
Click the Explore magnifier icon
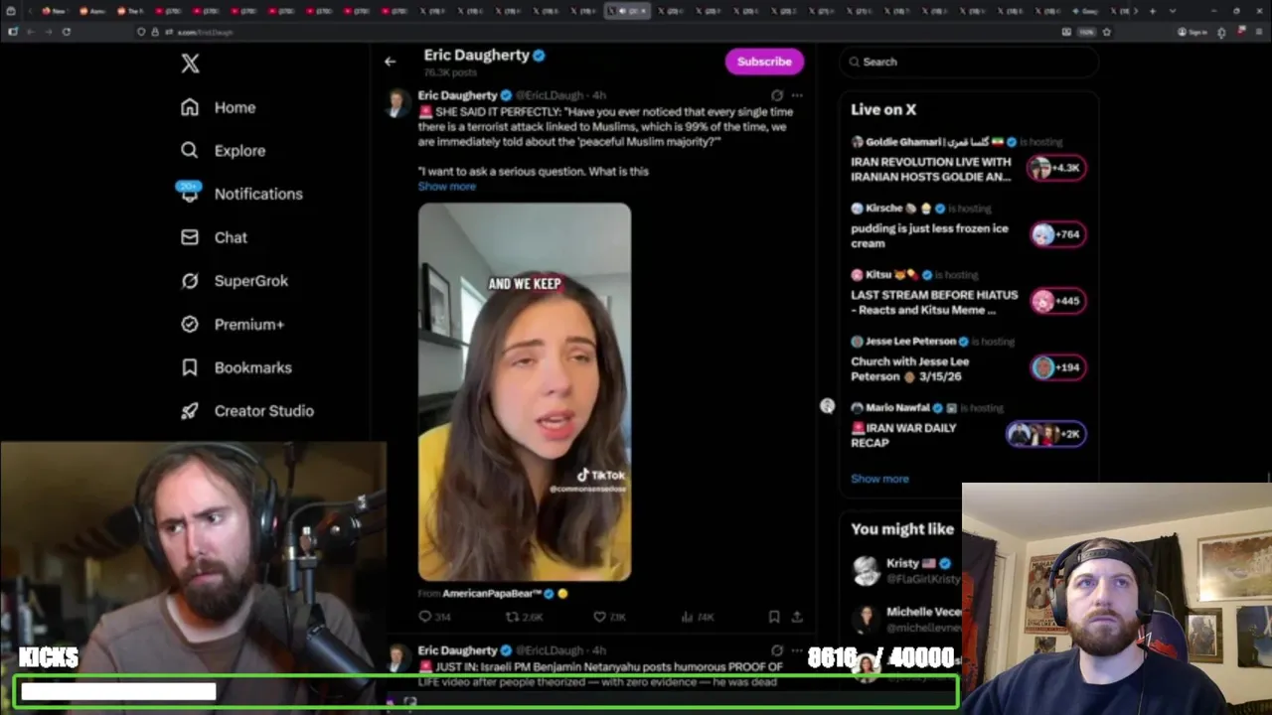click(190, 151)
